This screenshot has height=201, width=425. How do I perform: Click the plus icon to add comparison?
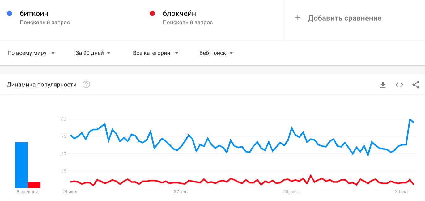click(x=298, y=18)
